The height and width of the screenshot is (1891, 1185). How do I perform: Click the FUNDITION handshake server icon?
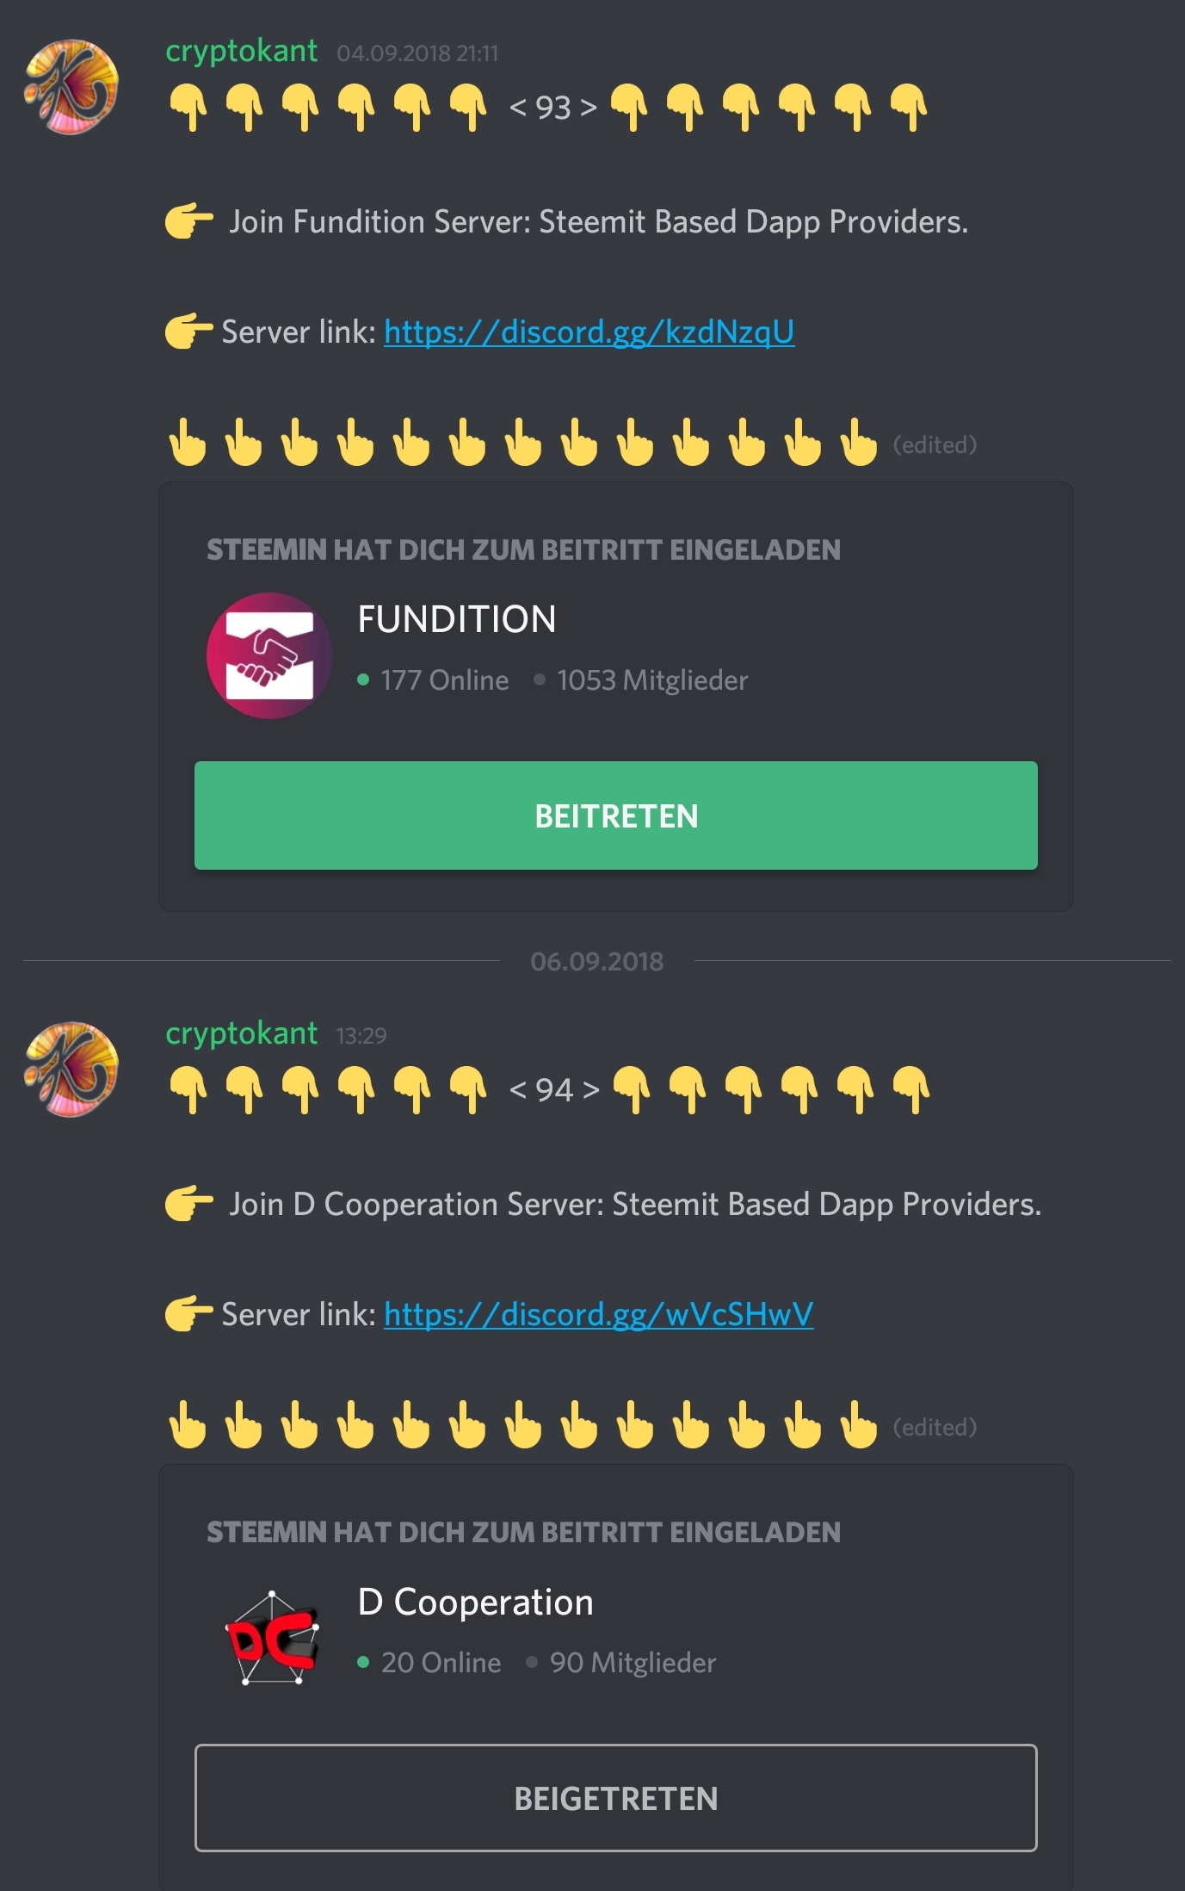click(269, 655)
